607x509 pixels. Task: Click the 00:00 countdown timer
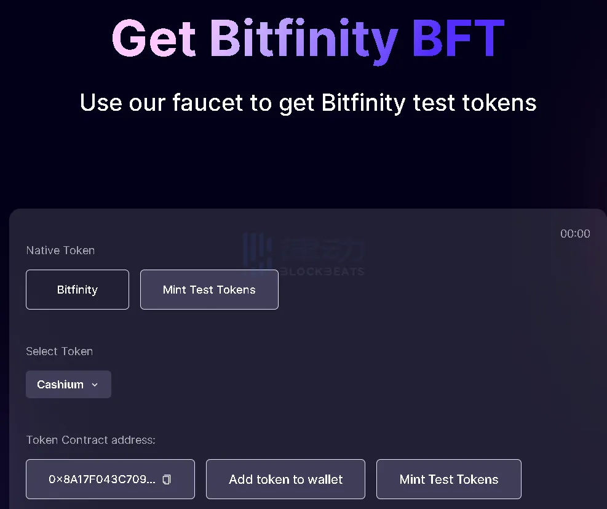pyautogui.click(x=575, y=234)
